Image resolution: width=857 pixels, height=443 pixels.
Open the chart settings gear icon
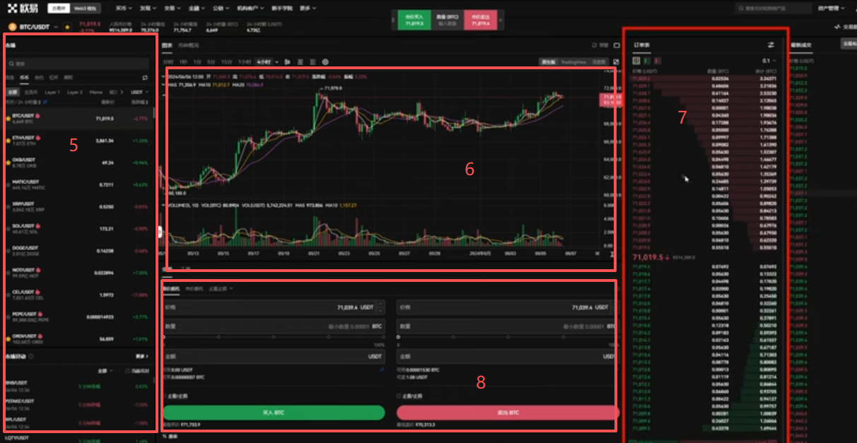click(325, 62)
